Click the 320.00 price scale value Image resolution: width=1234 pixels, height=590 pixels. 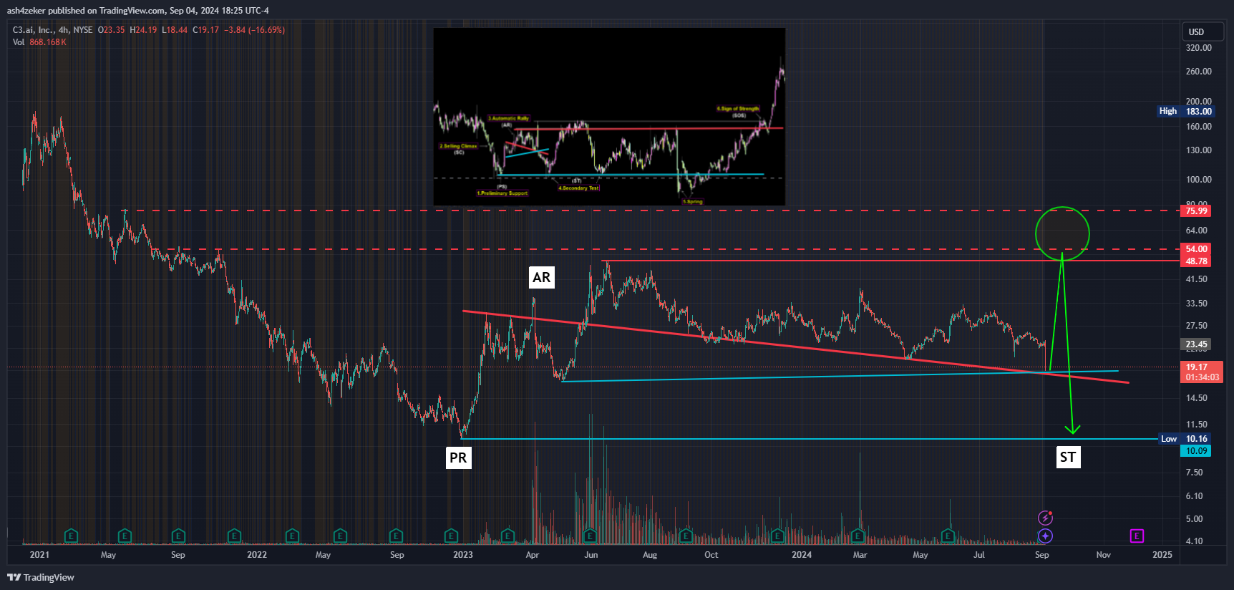[x=1199, y=48]
